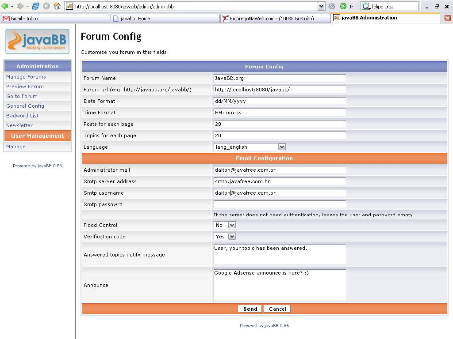Screen dimensions: 453x339
Task: Click the Home icon in toolbar
Action: (x=57, y=6)
